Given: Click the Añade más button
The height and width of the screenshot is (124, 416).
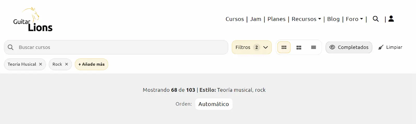Looking at the screenshot, I should pos(91,64).
